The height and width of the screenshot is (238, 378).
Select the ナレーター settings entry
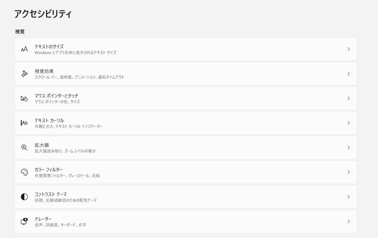click(x=186, y=221)
